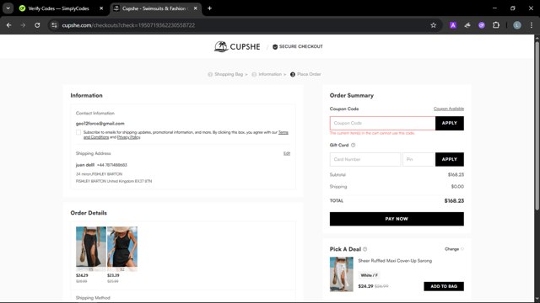540x303 pixels.
Task: Focus the Coupon Code input field
Action: 382,123
